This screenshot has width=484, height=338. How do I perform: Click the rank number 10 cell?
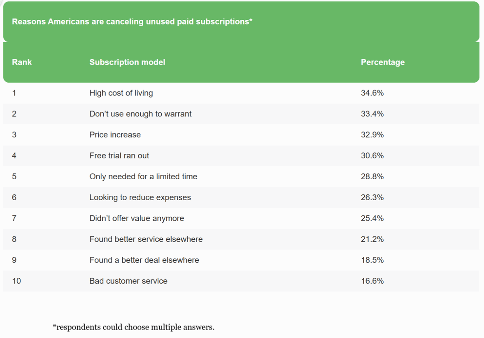(16, 281)
